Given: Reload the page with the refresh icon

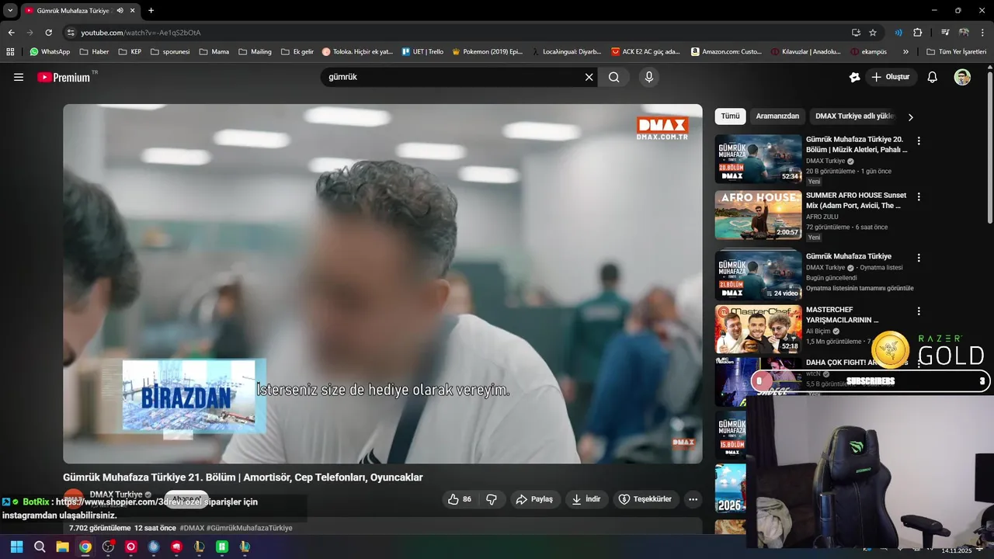Looking at the screenshot, I should (x=48, y=33).
